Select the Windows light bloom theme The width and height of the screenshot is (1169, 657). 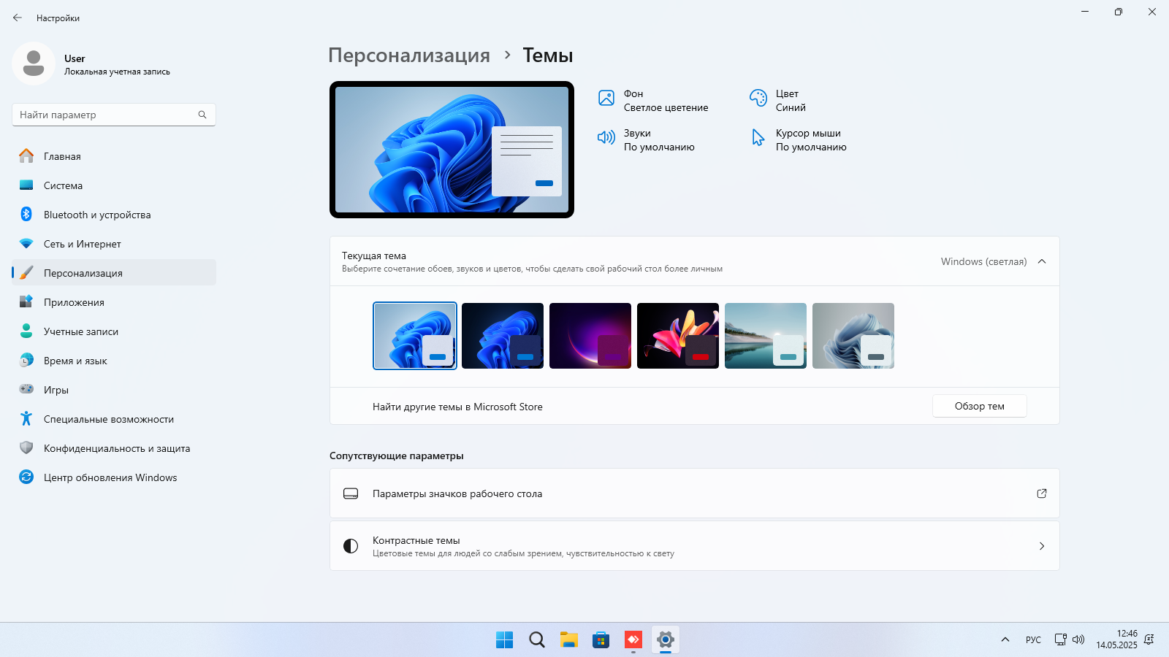tap(415, 336)
